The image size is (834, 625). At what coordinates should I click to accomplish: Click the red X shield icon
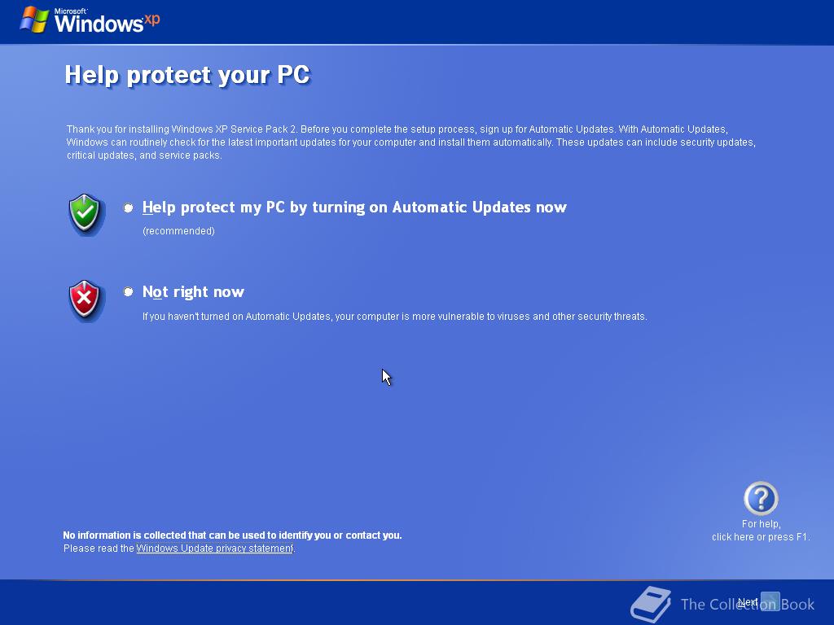pos(85,299)
